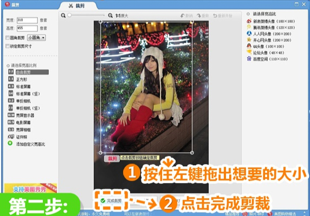Click the bottom-right crop corner handle
This screenshot has width=310, height=216.
tap(192, 153)
